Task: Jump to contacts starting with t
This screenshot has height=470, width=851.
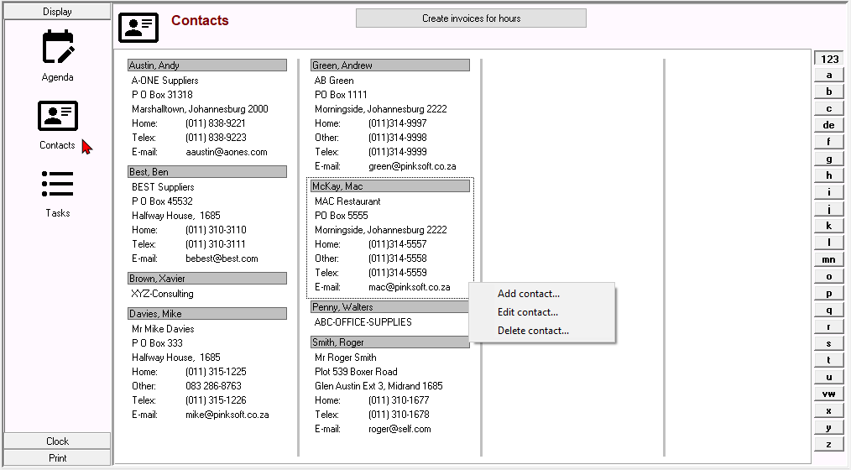Action: 828,360
